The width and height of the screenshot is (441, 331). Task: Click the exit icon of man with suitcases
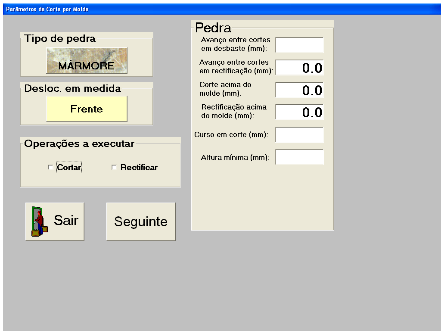[x=39, y=222]
